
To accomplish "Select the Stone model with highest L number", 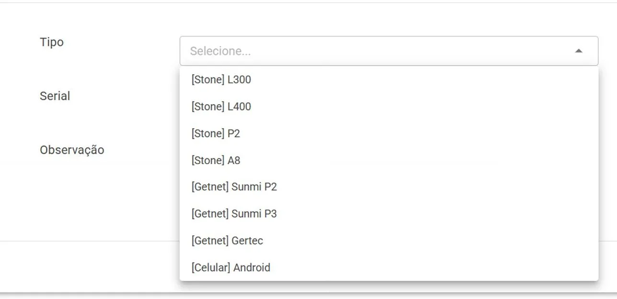I will point(389,106).
